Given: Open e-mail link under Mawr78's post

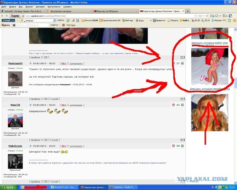Looking at the screenshot, I should click(55, 140).
